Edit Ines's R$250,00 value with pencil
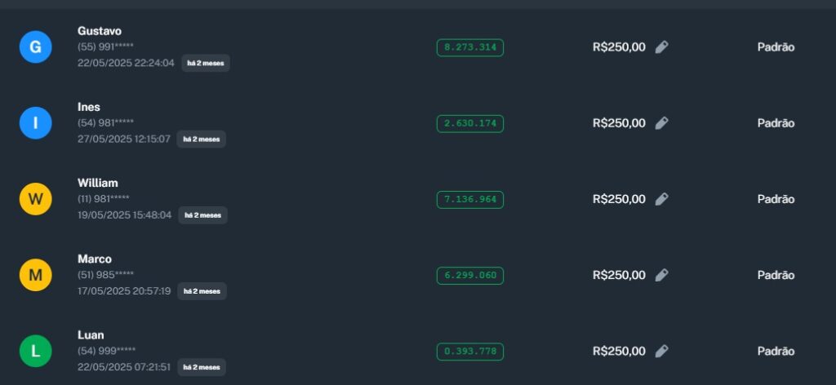 tap(661, 123)
